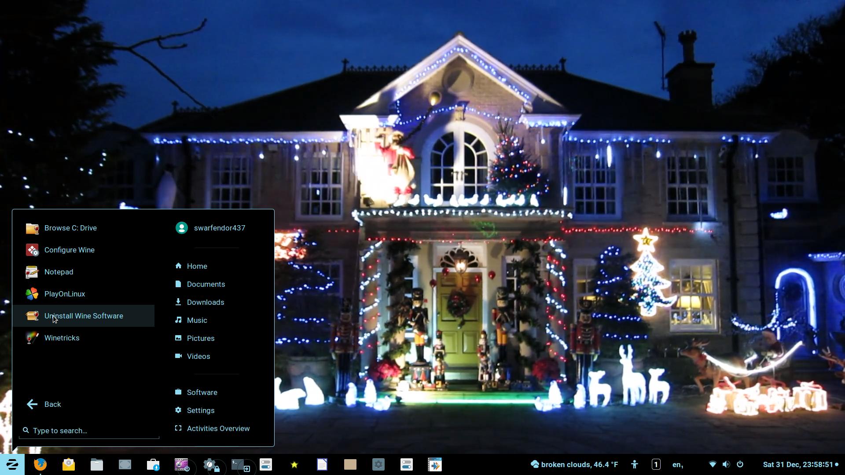Open the accessibility menu in panel
The image size is (845, 475).
[634, 464]
